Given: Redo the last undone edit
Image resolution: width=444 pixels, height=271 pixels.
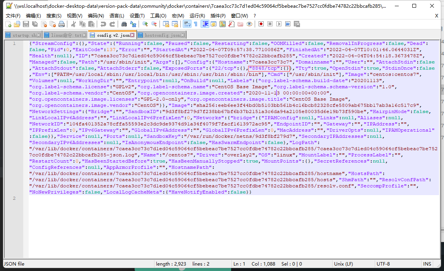Looking at the screenshot, I should pos(112,24).
